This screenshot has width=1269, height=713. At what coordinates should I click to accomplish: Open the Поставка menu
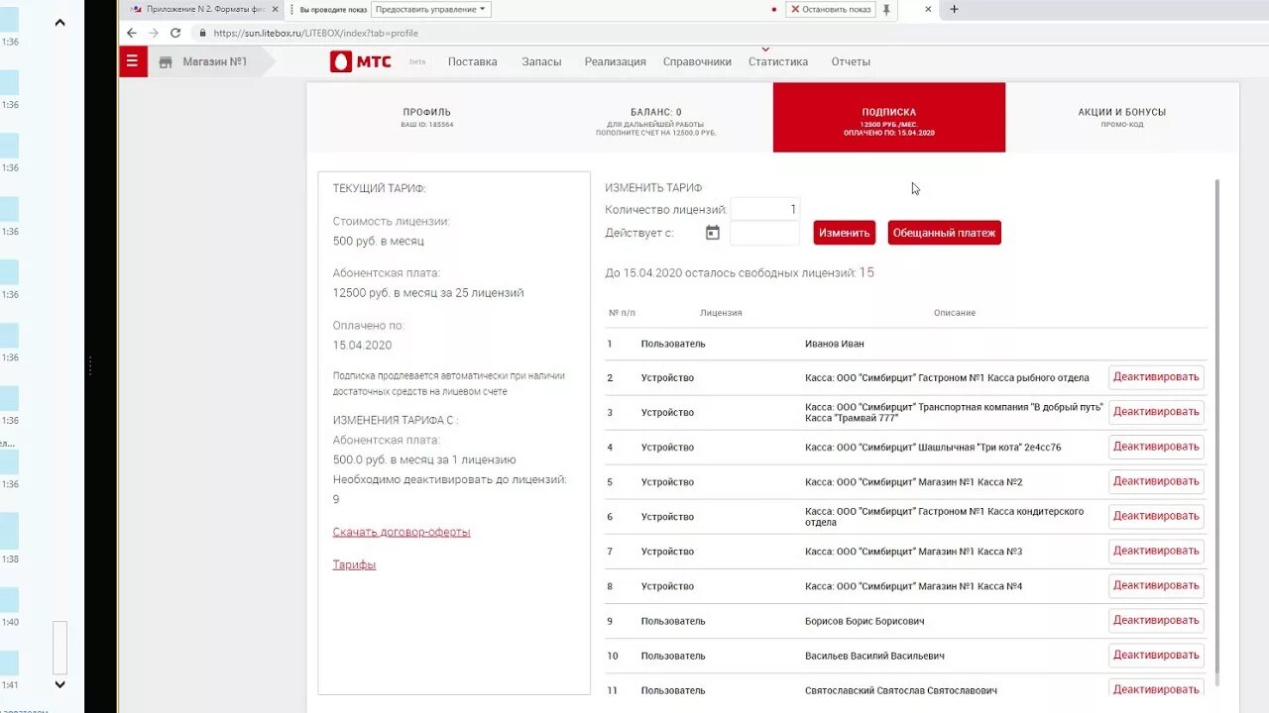(472, 61)
